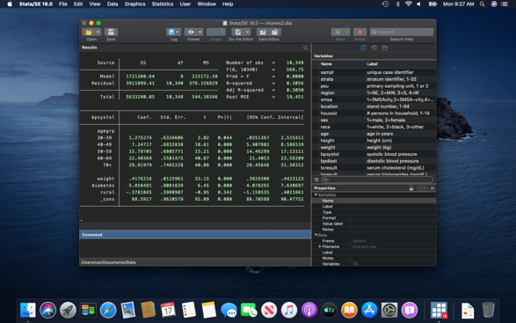The image size is (516, 323).
Task: Show the file browser folder icon
Action: coord(385,48)
